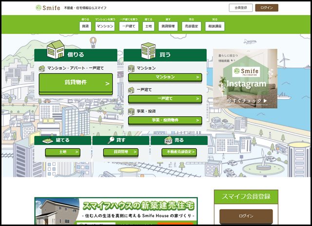Click the house icon on 借りる header
312x226 pixels.
(56, 50)
